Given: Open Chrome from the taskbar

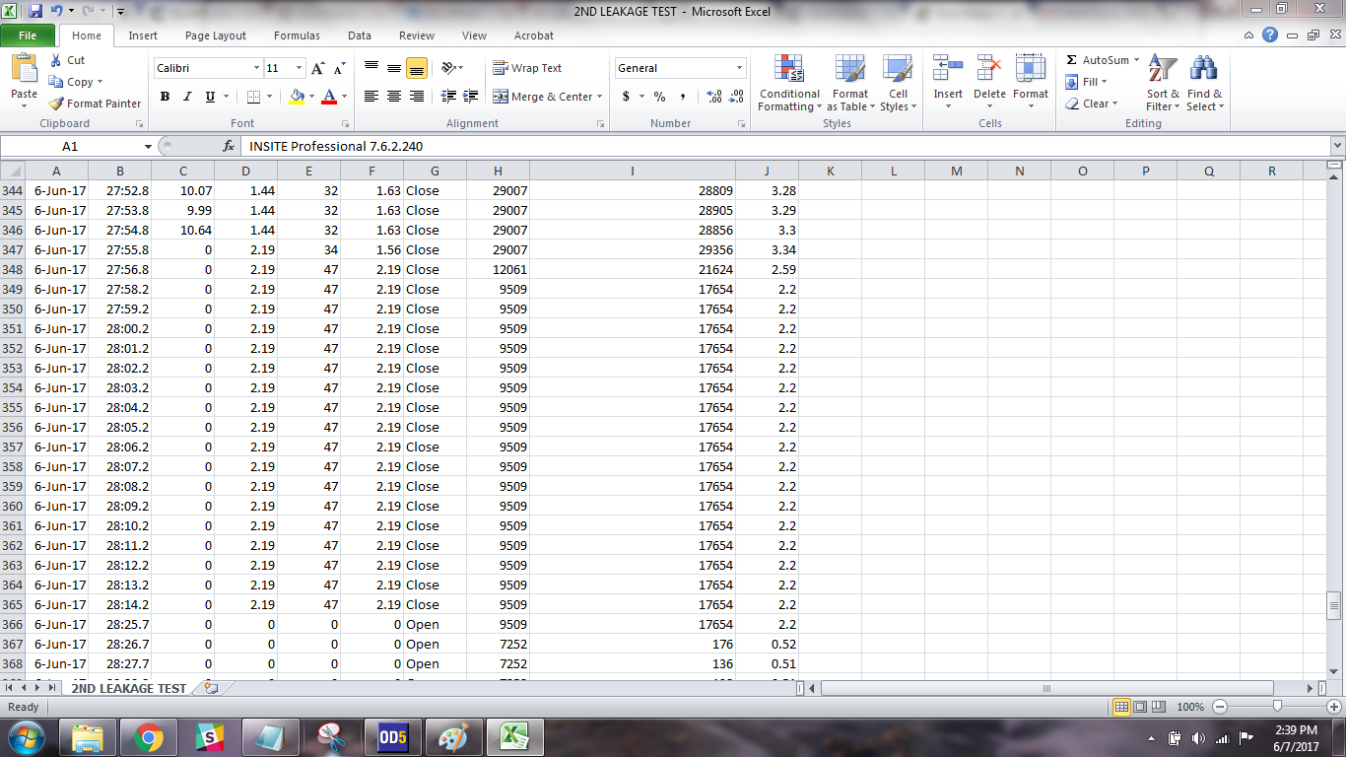Looking at the screenshot, I should click(149, 737).
